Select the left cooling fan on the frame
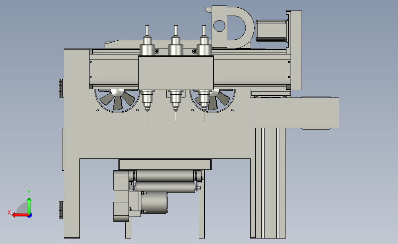This screenshot has width=398, height=244. [117, 101]
